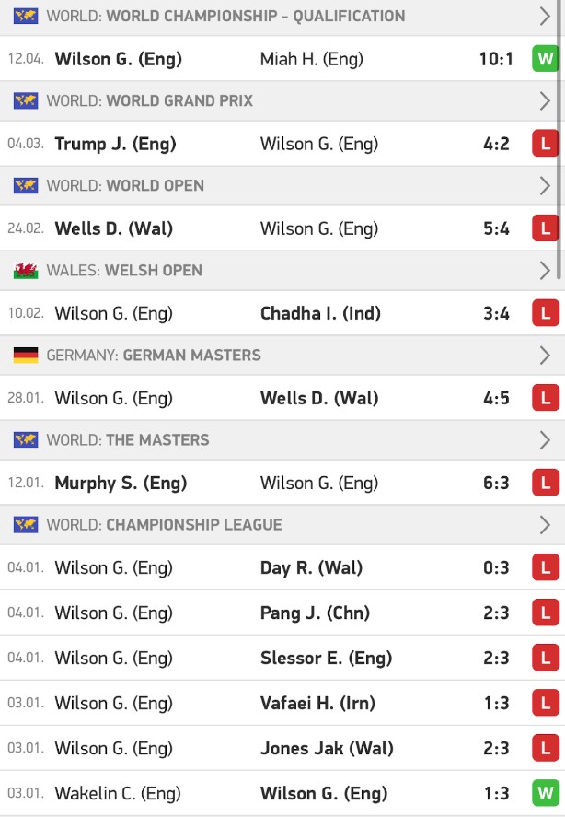Screen dimensions: 565x817
Task: Open the Championship League arrow
Action: pos(545,525)
